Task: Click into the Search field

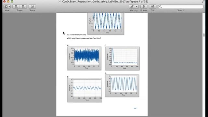Action: [181, 6]
